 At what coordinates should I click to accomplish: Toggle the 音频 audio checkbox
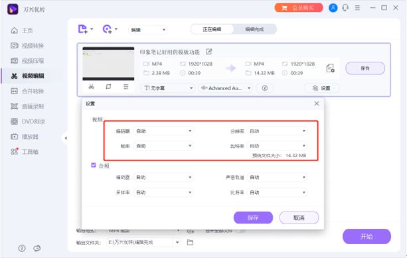click(x=94, y=165)
